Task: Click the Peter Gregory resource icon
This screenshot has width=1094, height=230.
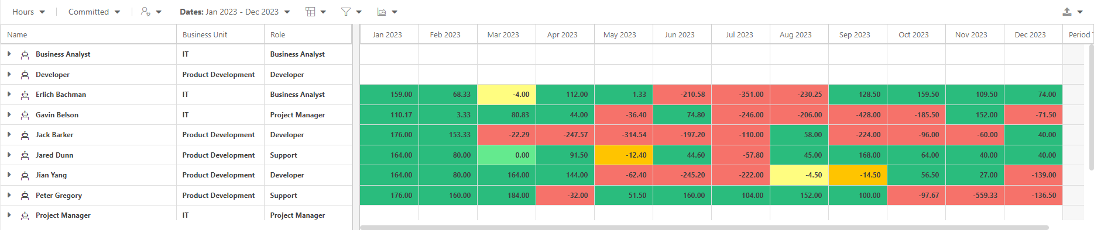Action: tap(25, 196)
